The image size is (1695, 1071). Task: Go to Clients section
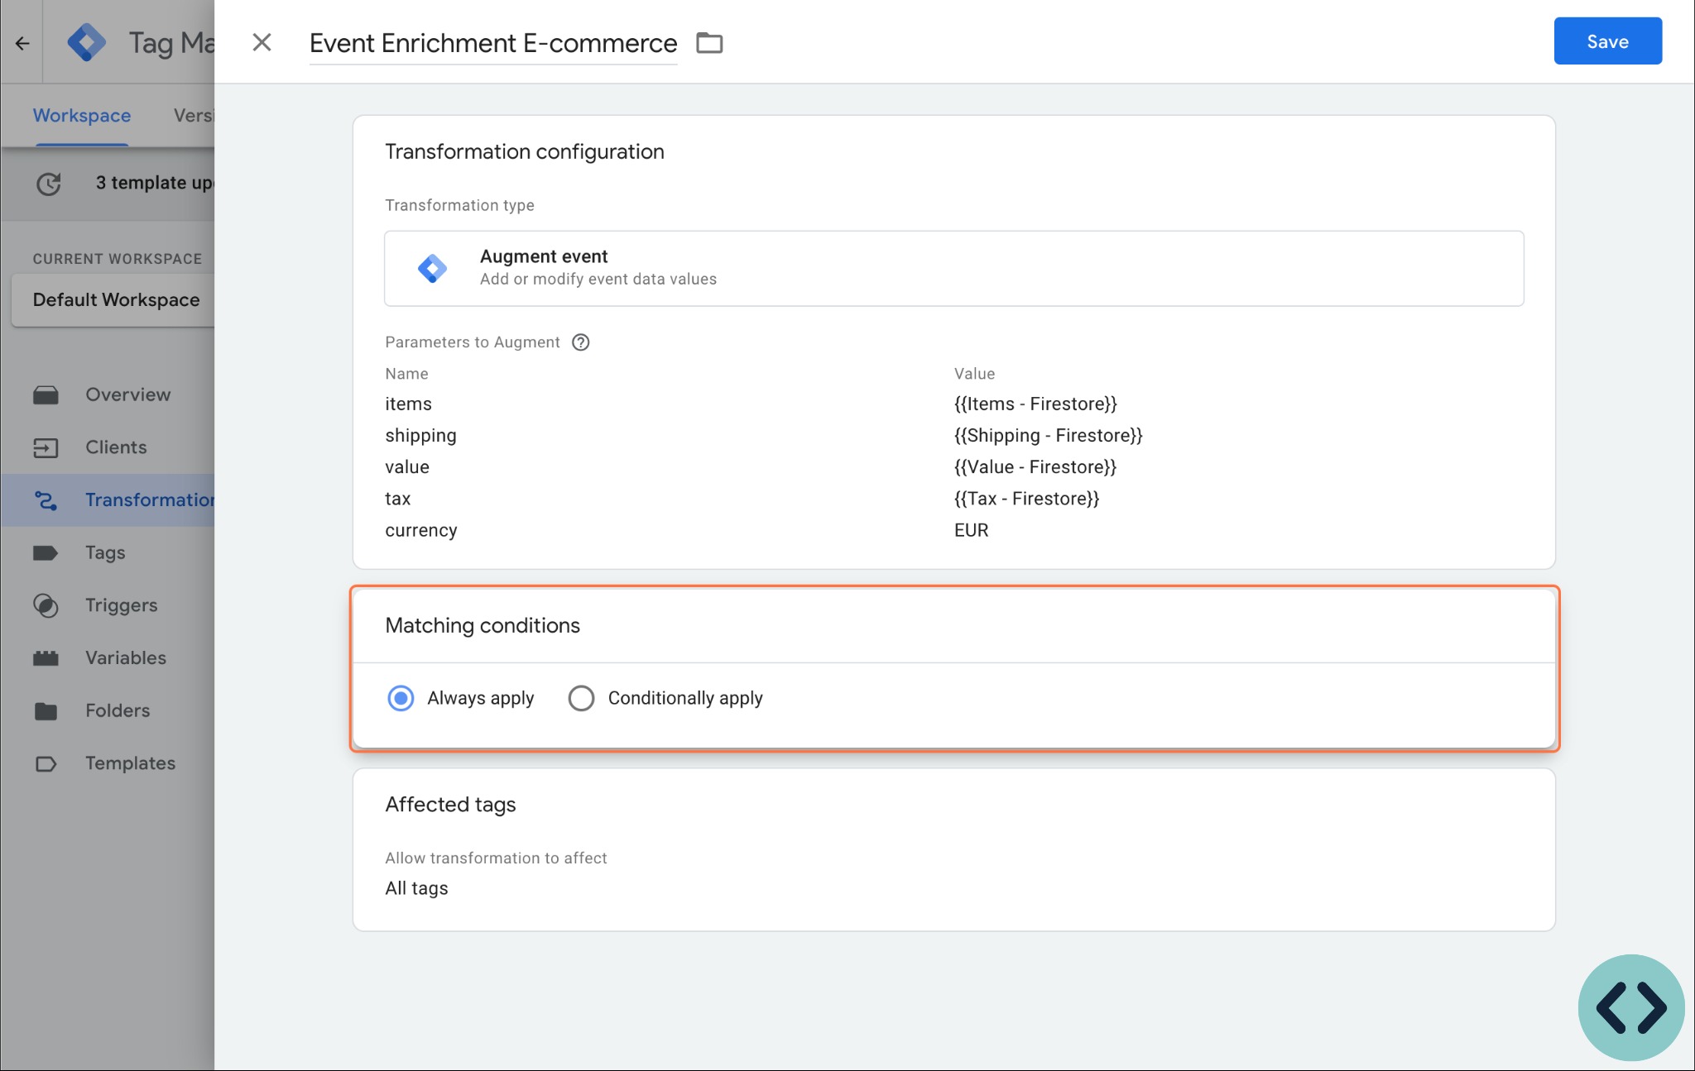[x=116, y=447]
